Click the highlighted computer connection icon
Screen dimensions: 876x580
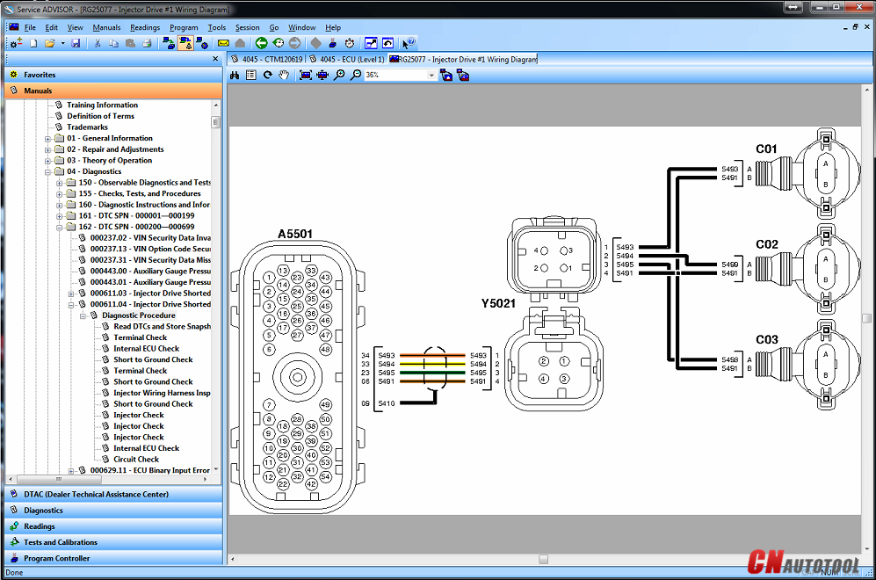pos(185,43)
